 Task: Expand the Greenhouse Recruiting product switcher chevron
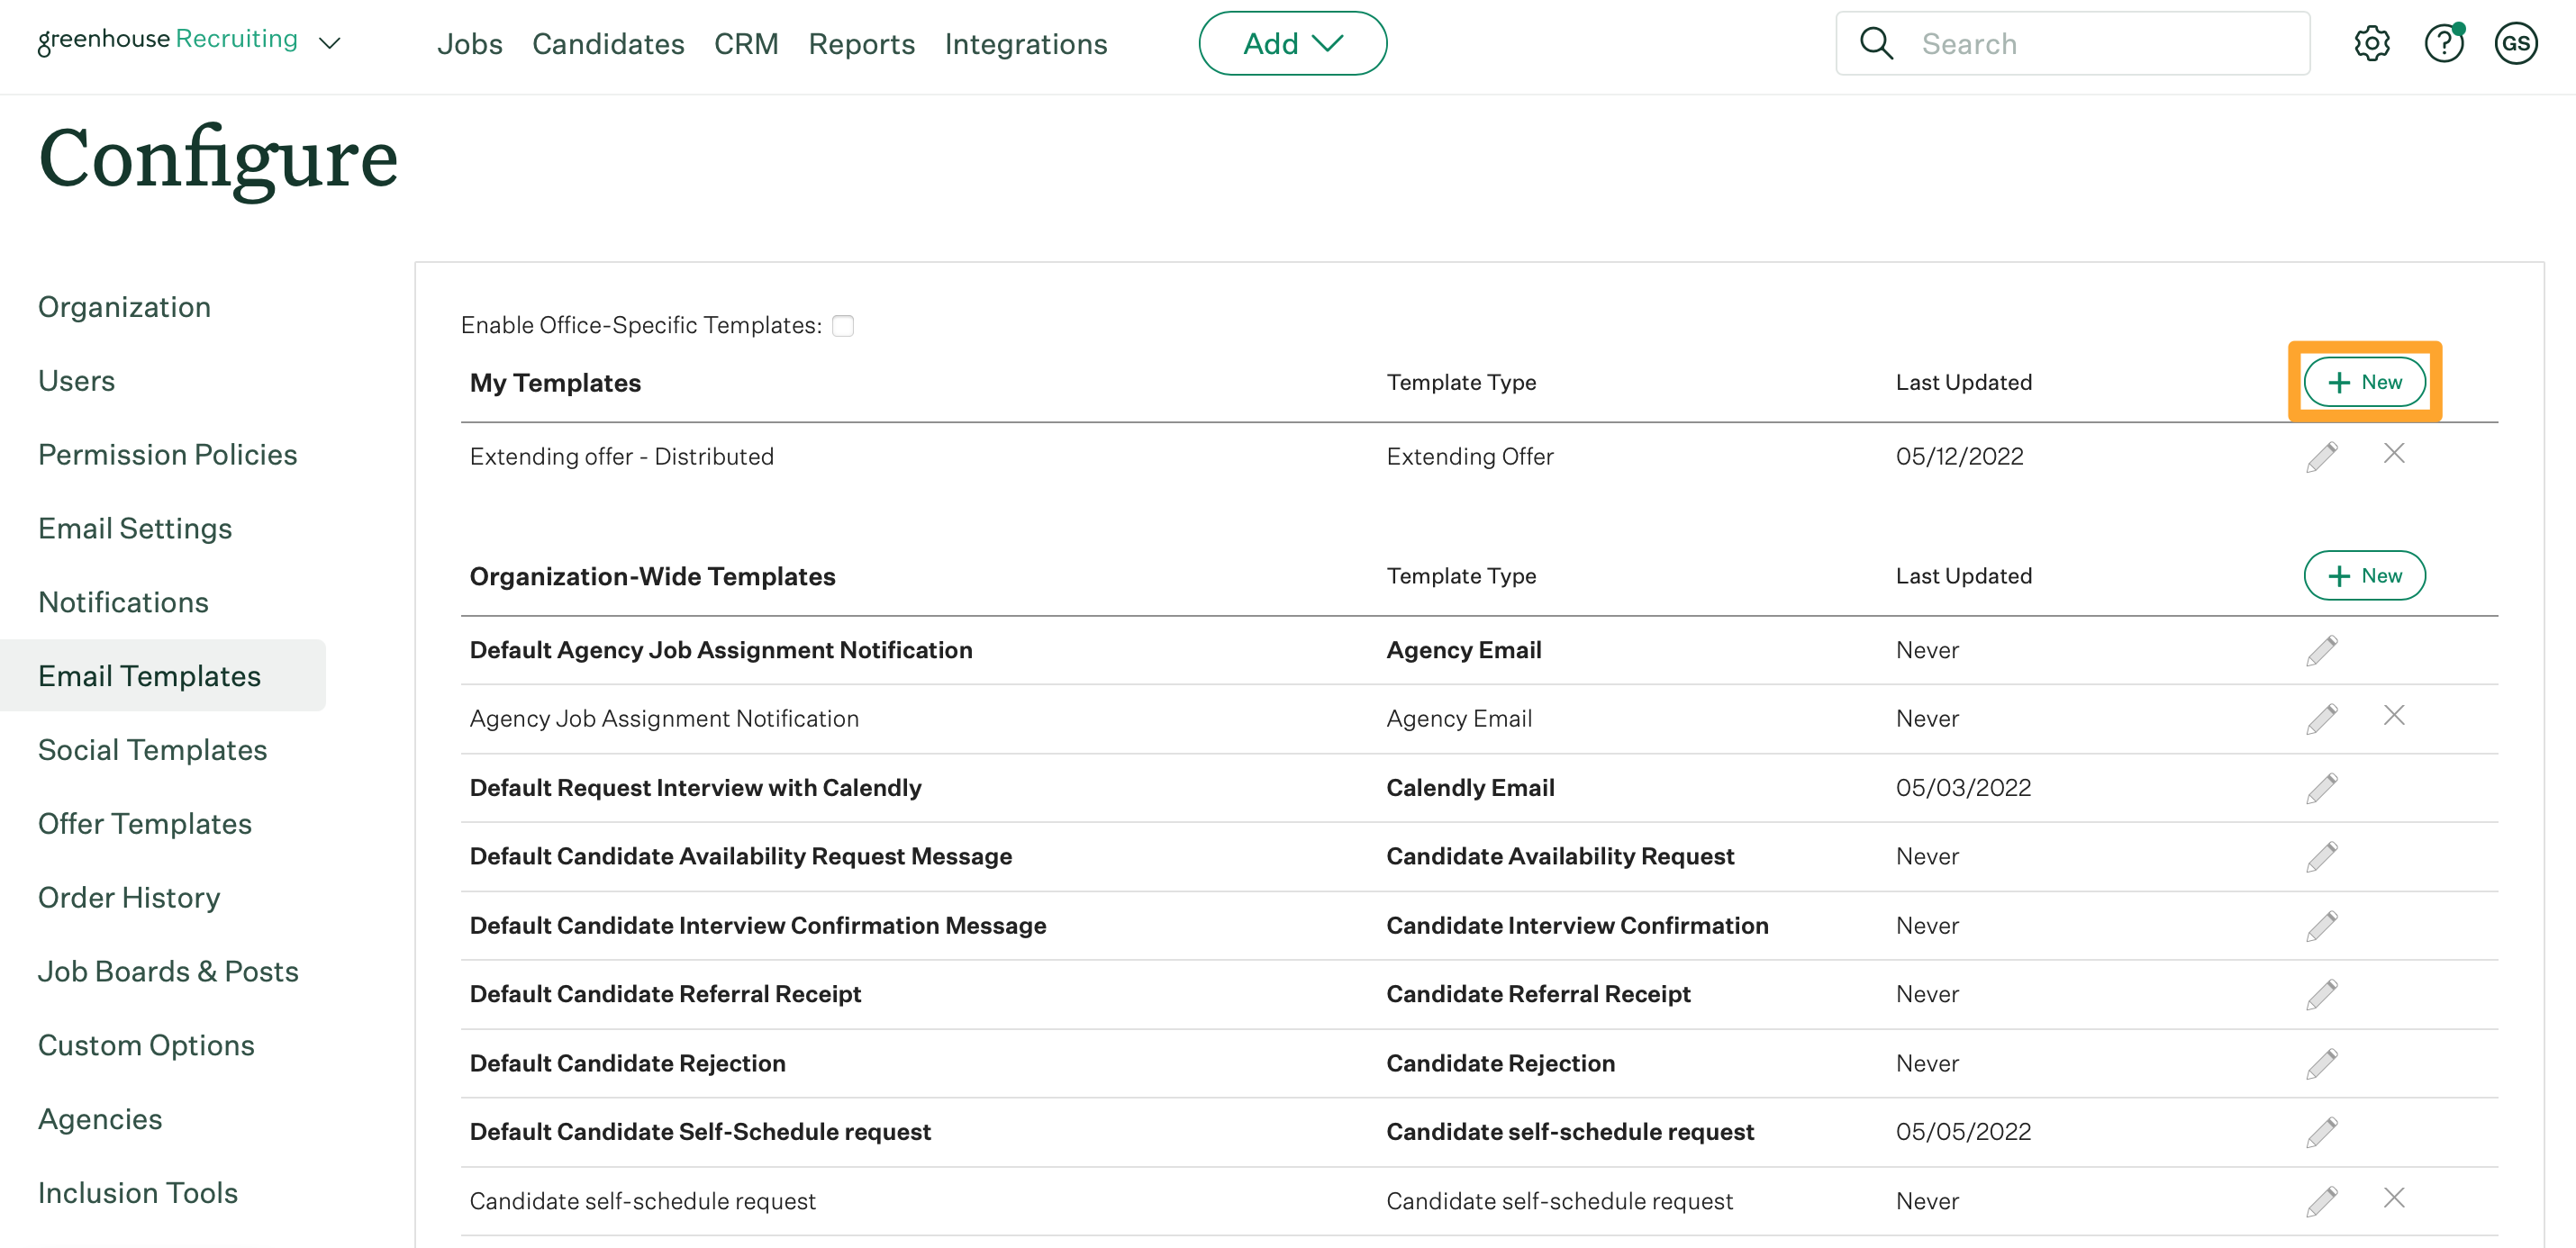(x=329, y=43)
